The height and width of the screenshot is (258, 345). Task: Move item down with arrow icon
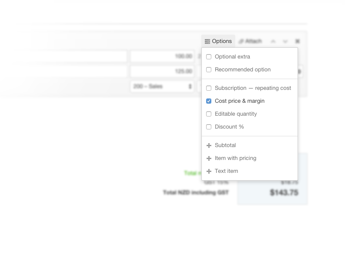tap(285, 41)
